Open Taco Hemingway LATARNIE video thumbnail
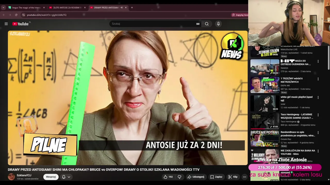330x185 pixels. point(265,121)
